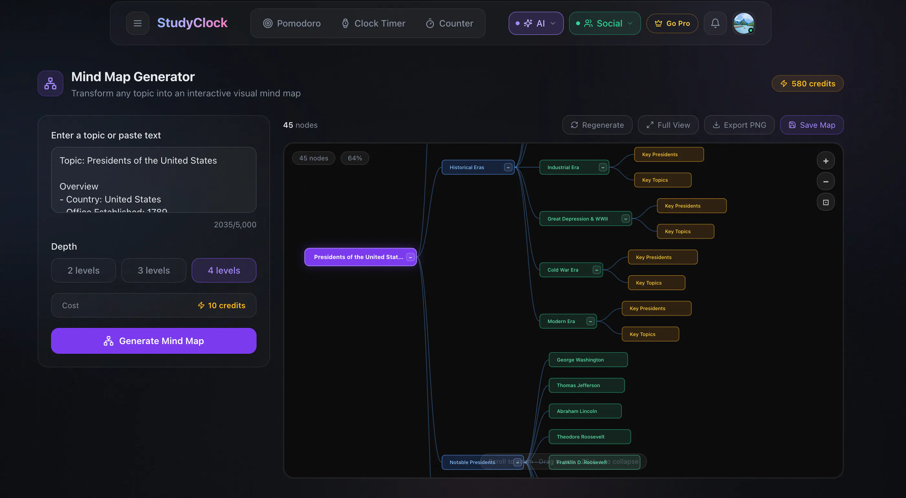Export the mind map as PNG
Viewport: 906px width, 498px height.
(x=739, y=125)
